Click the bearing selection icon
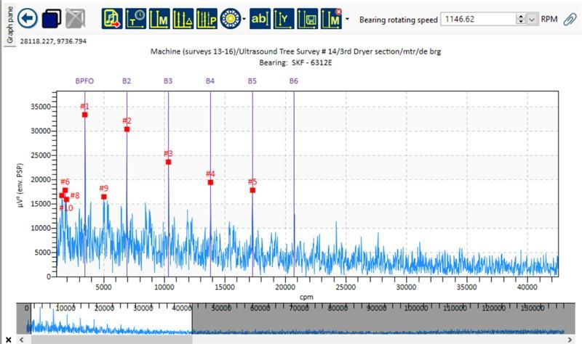The image size is (582, 344). pyautogui.click(x=231, y=19)
